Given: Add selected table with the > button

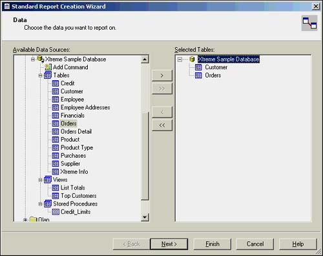Looking at the screenshot, I should (162, 76).
